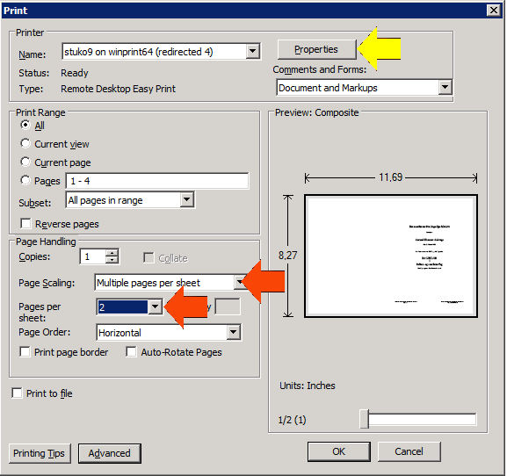
Task: Open Comments and Forms dropdown
Action: click(x=445, y=87)
